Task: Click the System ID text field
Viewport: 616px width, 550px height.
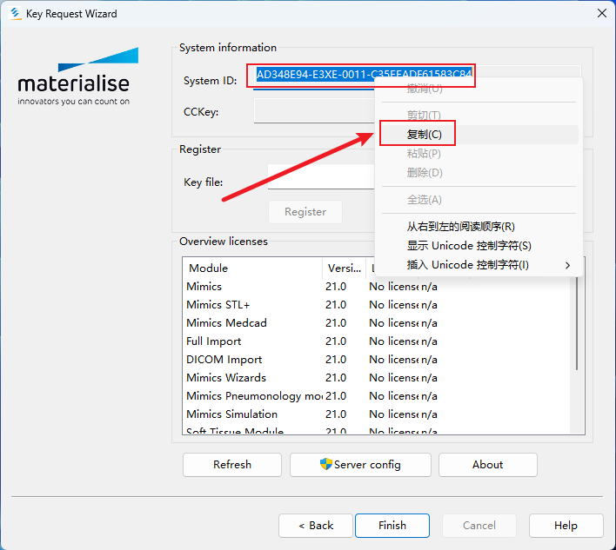Action: [x=418, y=77]
